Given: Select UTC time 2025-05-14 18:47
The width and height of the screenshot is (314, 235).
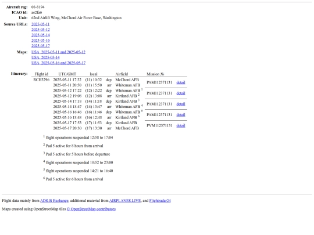Looking at the screenshot, I should (x=67, y=107).
